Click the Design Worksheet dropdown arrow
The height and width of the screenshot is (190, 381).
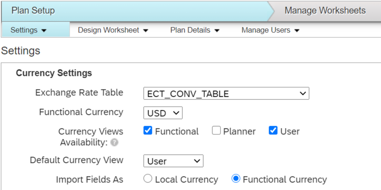[145, 30]
